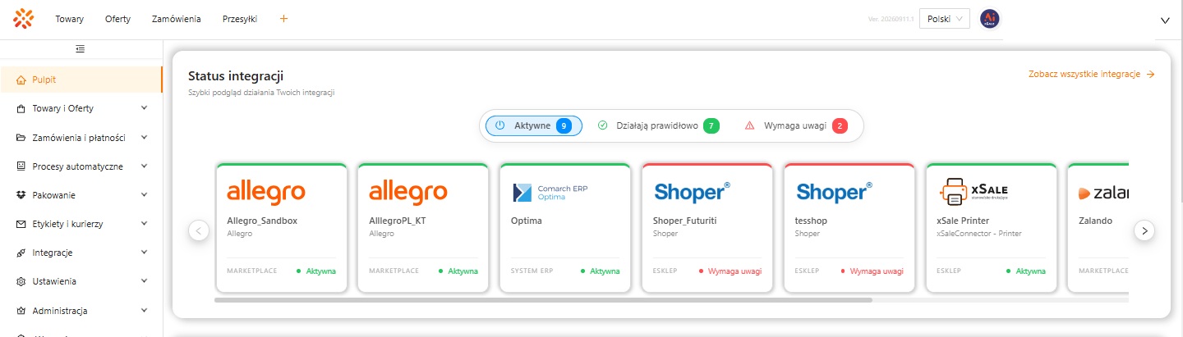1183x337 pixels.
Task: Click the Etykiety i kurierzy envelope icon
Action: pyautogui.click(x=21, y=224)
